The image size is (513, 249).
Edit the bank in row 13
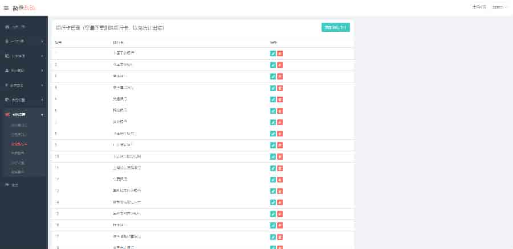click(x=273, y=191)
